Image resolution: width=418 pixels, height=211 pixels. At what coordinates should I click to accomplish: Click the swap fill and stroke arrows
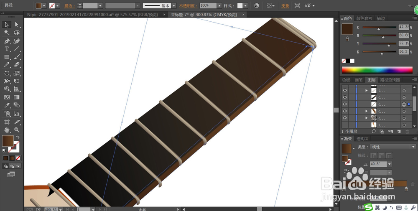(18, 137)
